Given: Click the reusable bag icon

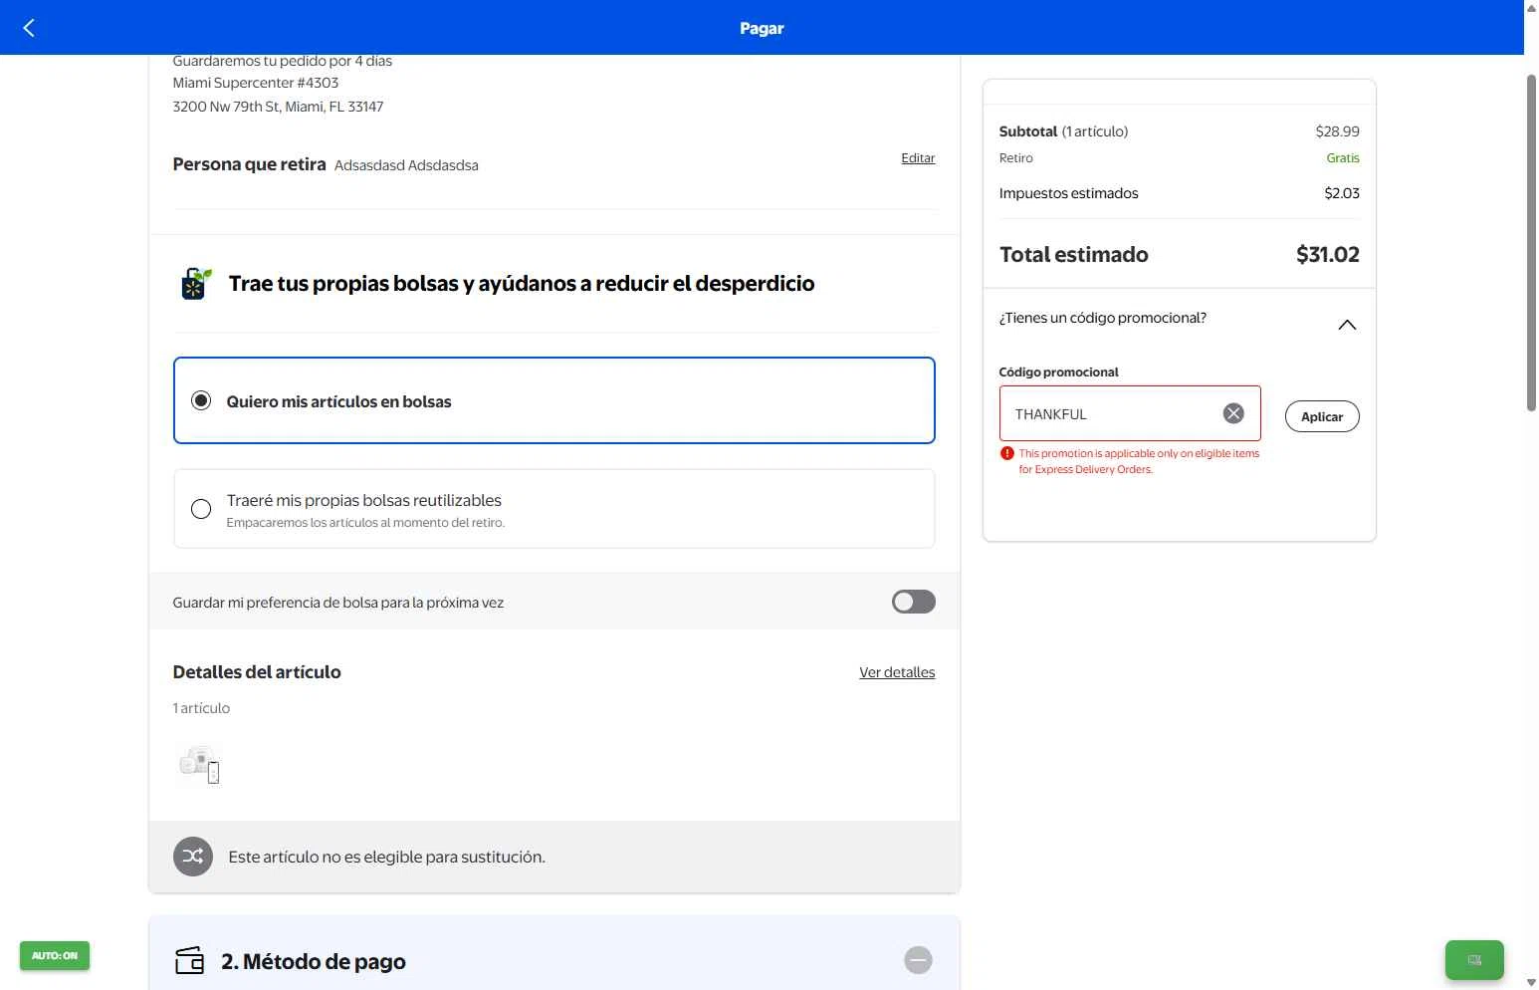Looking at the screenshot, I should pos(196,284).
